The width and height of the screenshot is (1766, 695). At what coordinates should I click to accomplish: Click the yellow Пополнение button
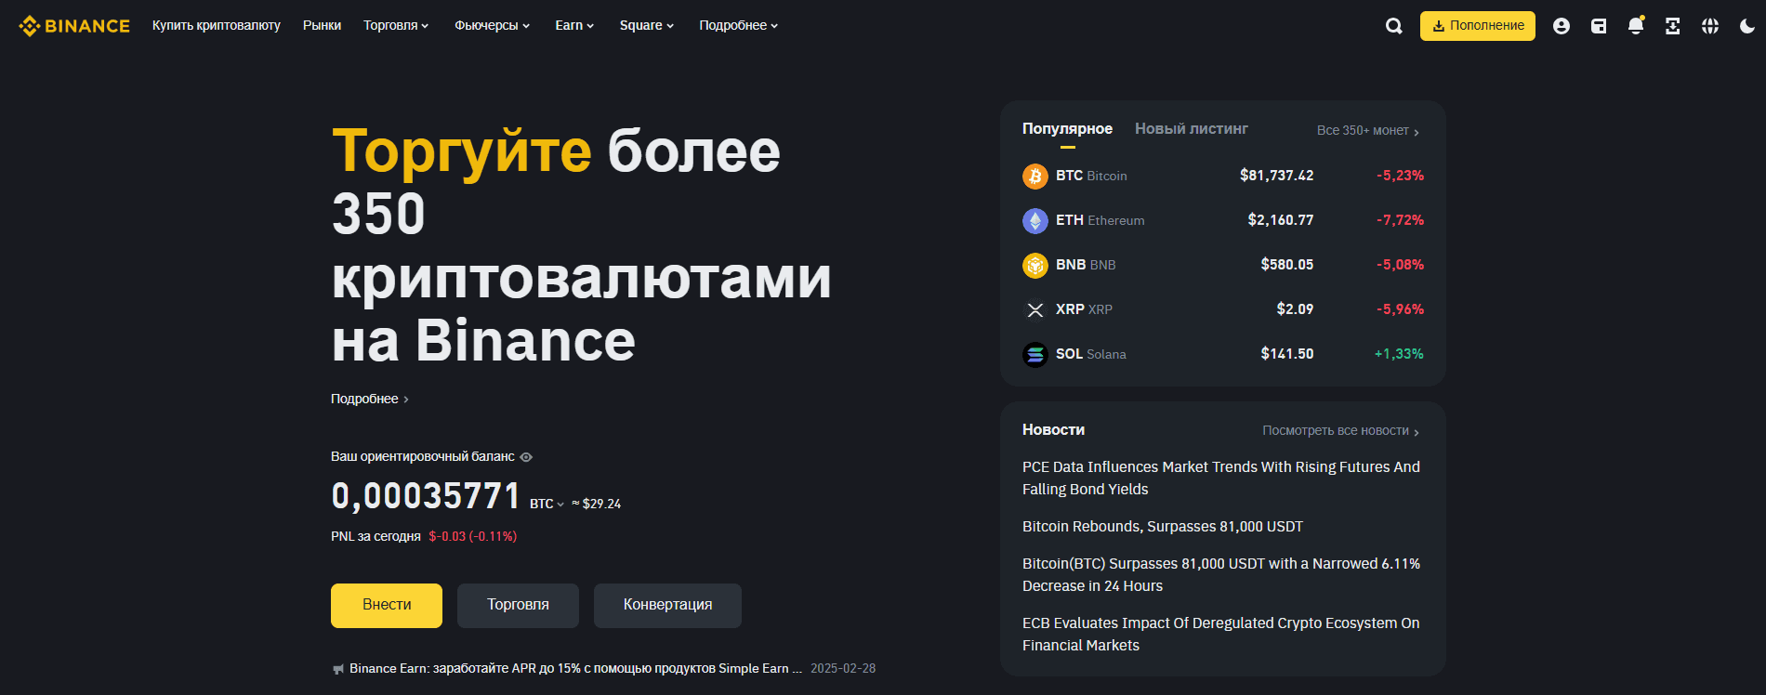pos(1478,26)
